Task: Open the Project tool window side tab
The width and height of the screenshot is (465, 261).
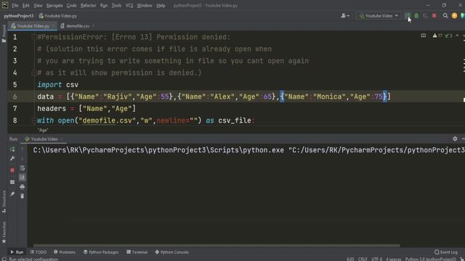Action: coord(4,33)
